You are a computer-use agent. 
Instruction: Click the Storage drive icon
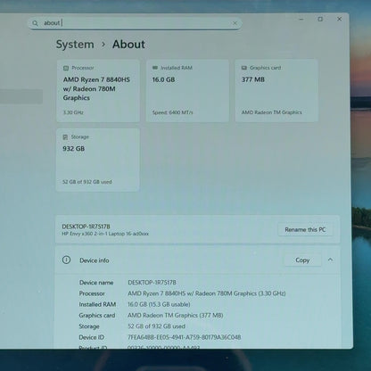point(65,137)
